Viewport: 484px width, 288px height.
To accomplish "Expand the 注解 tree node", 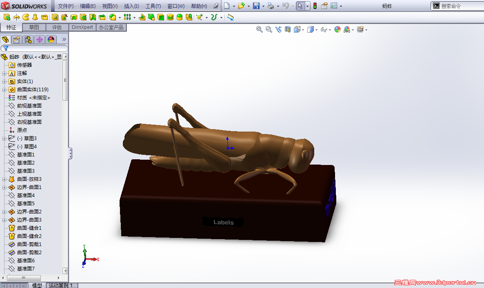I will pos(4,73).
